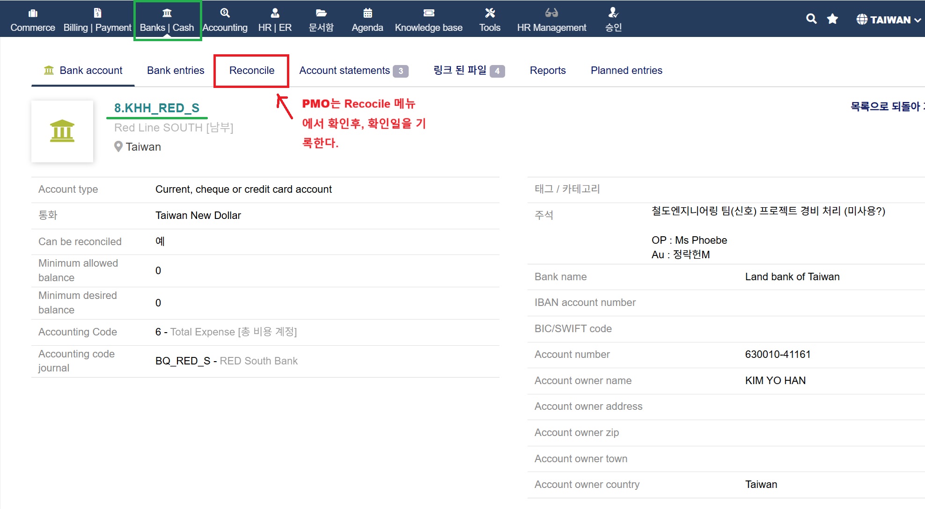The image size is (925, 509).
Task: Open the Agenda calendar icon
Action: (x=367, y=13)
